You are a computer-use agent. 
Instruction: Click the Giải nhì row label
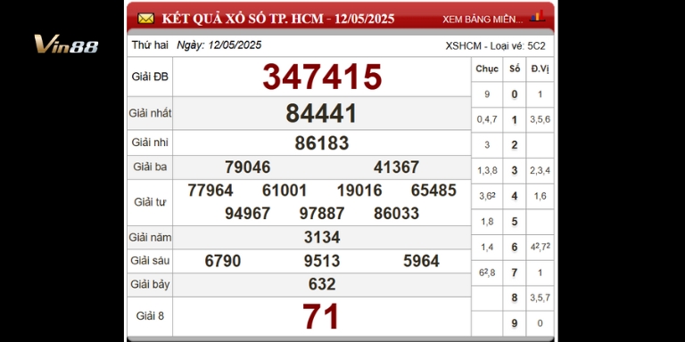point(150,142)
